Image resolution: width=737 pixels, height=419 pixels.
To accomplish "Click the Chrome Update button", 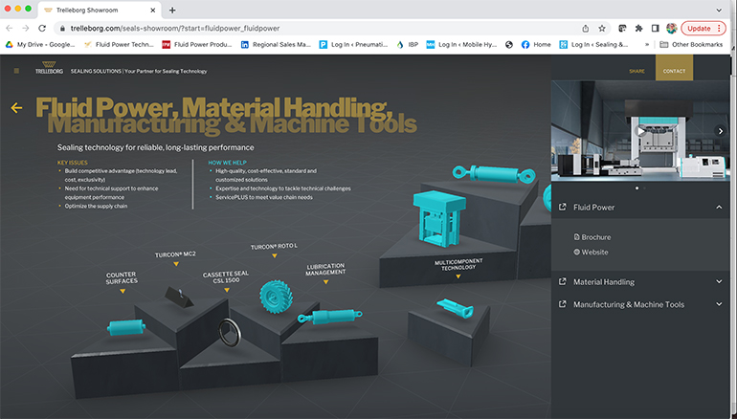I will pyautogui.click(x=703, y=28).
